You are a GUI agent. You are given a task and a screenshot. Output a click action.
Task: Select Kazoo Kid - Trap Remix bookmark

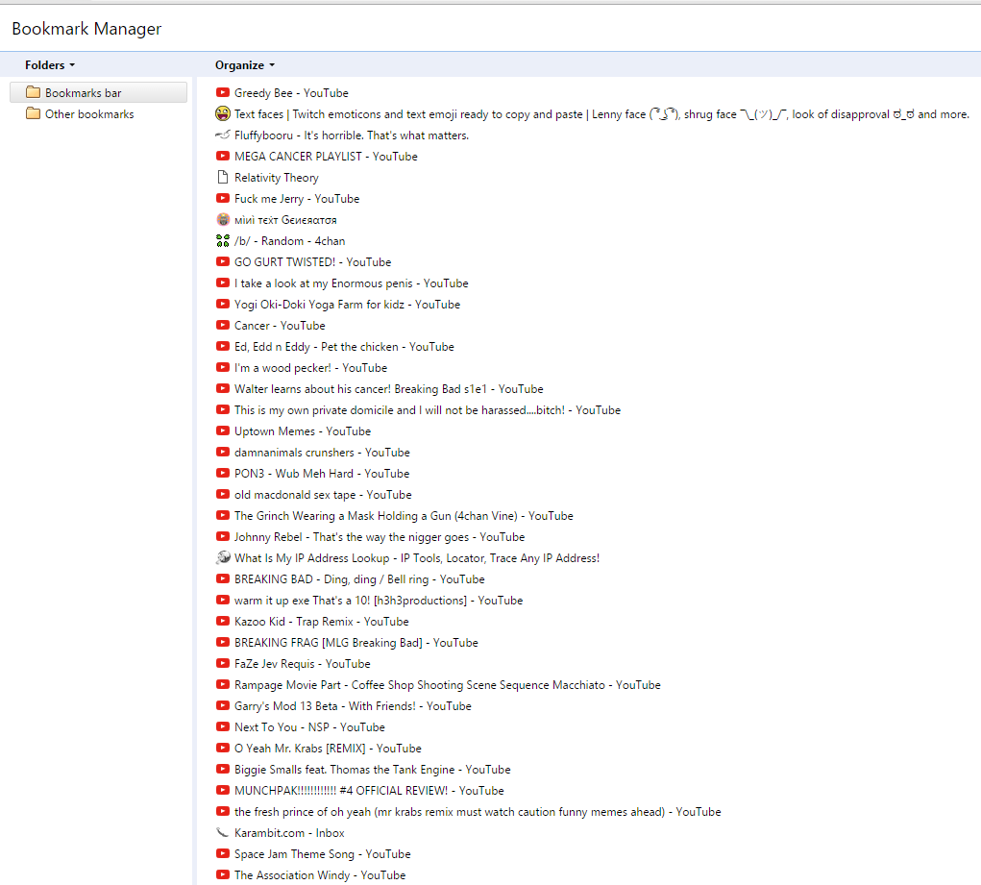322,622
